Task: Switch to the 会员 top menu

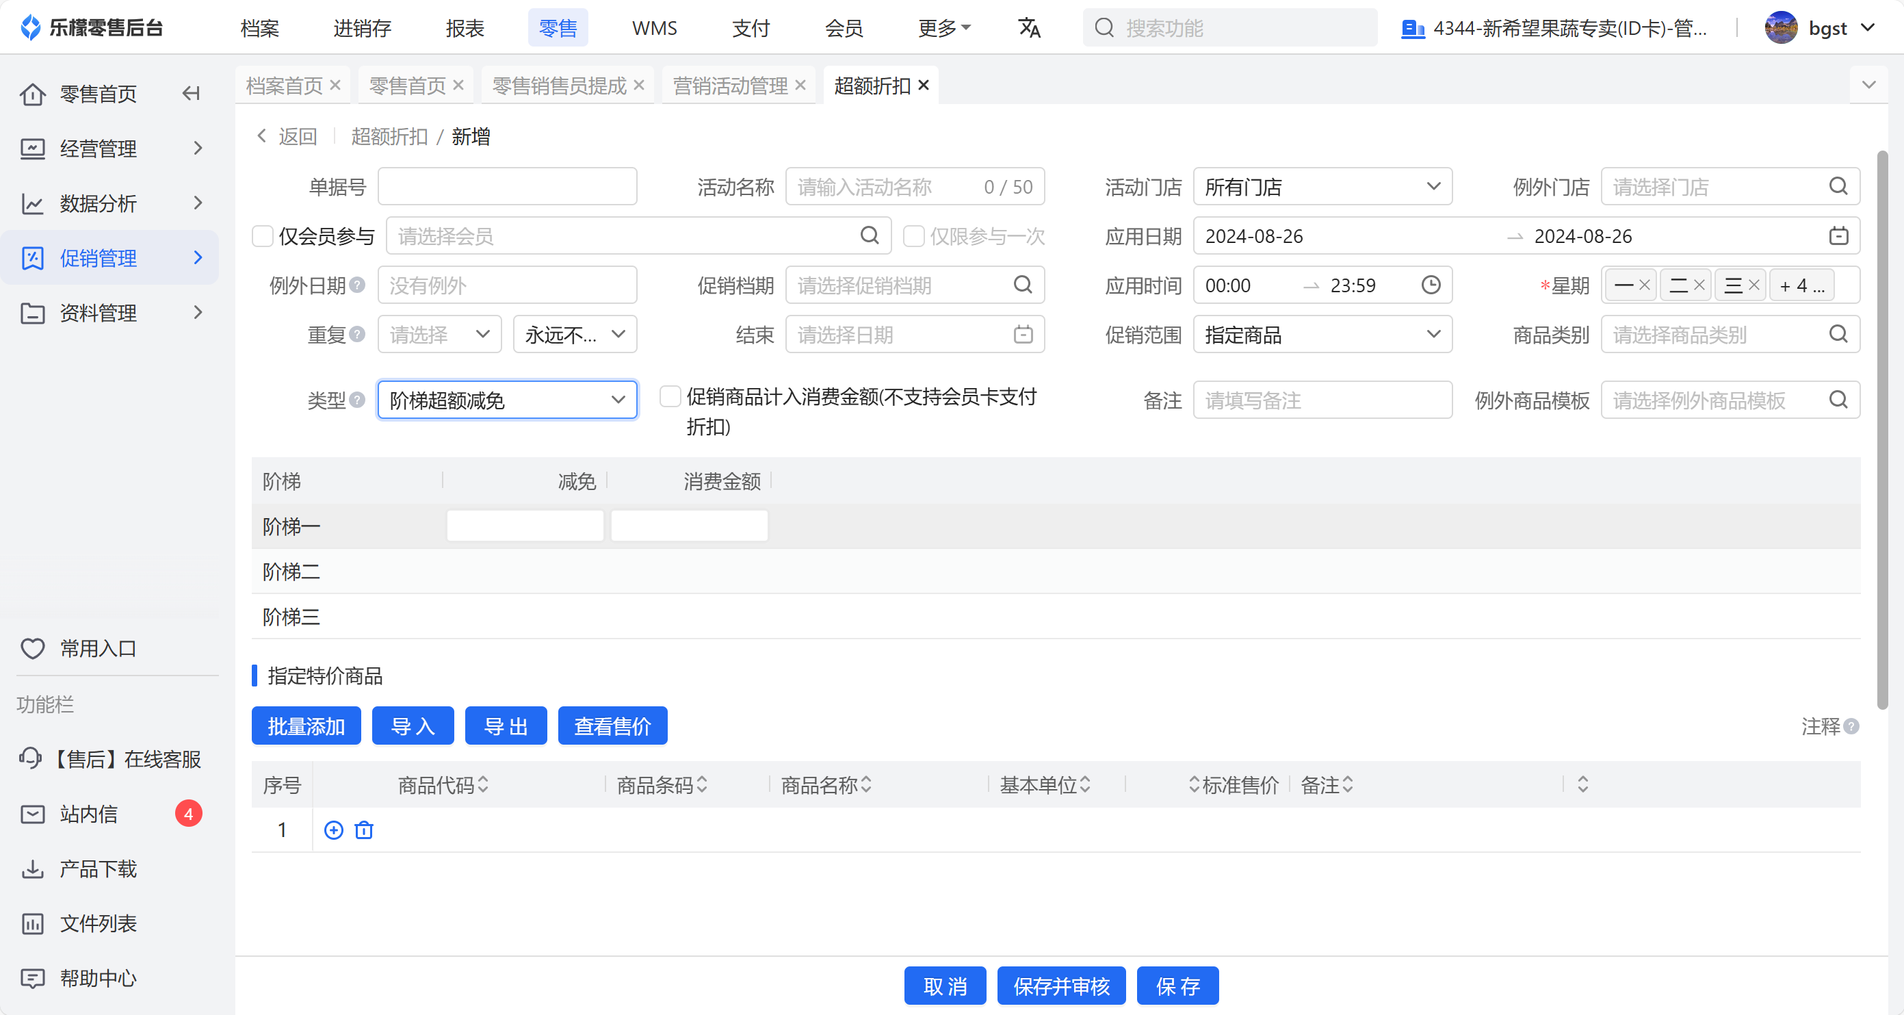Action: [844, 28]
